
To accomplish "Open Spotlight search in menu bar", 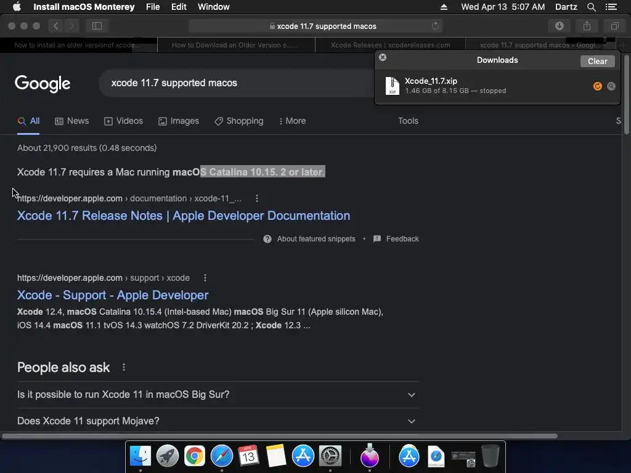I will (x=591, y=7).
